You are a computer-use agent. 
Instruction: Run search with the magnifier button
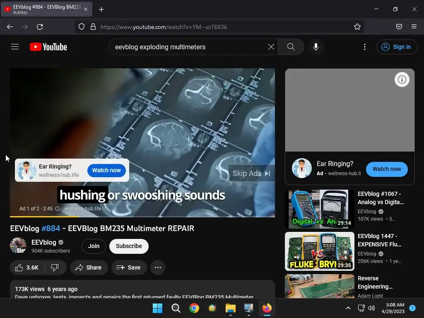click(291, 47)
